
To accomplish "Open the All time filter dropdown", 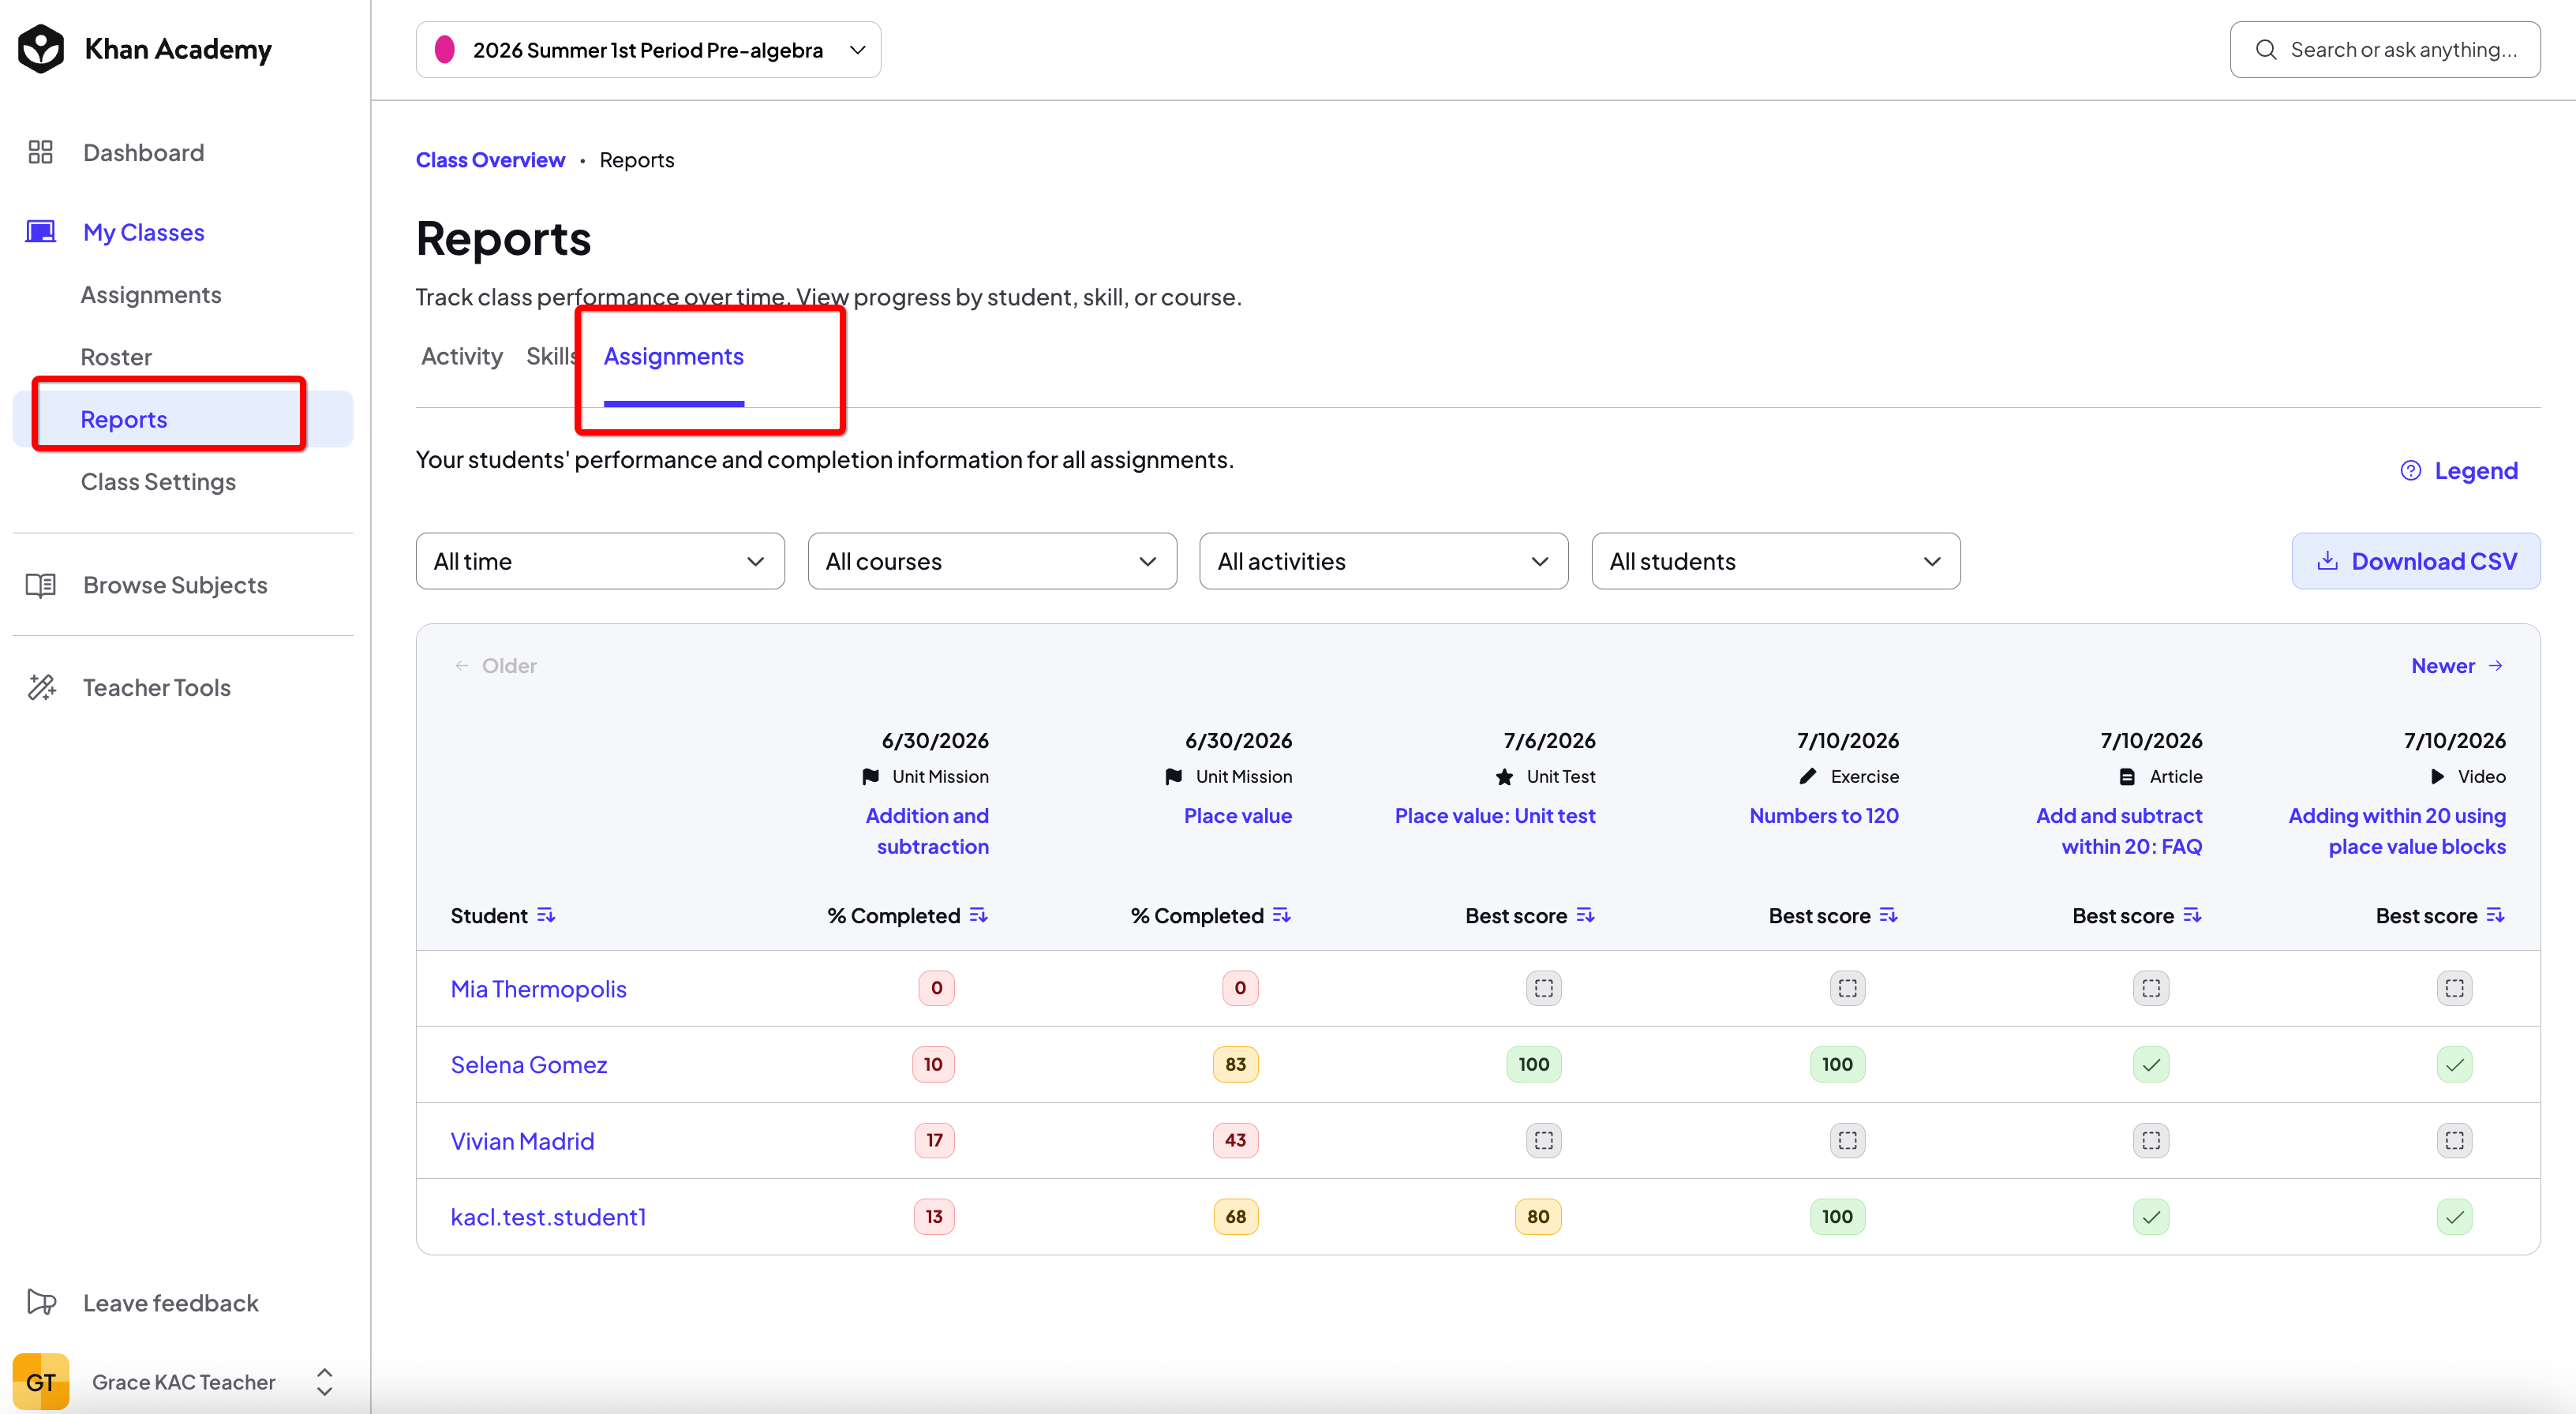I will 600,561.
